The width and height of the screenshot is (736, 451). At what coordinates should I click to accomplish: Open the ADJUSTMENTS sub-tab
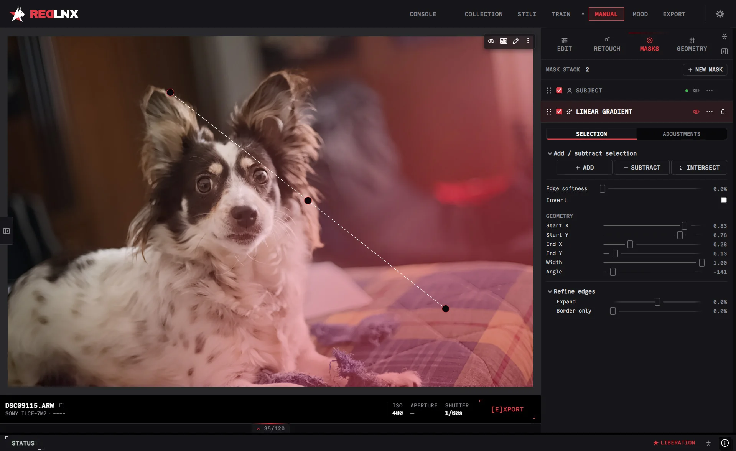(x=682, y=134)
